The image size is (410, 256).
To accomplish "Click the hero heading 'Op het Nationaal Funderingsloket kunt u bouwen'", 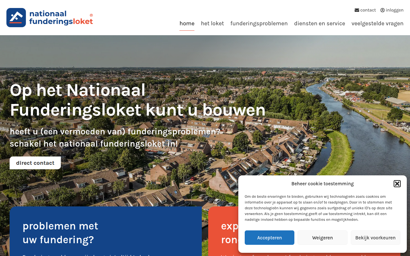I will (138, 100).
